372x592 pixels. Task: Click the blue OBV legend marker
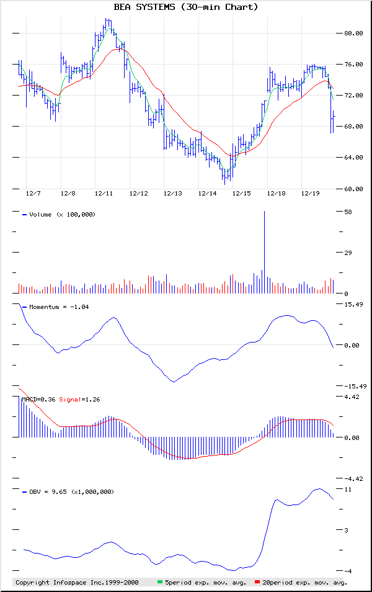coord(25,492)
